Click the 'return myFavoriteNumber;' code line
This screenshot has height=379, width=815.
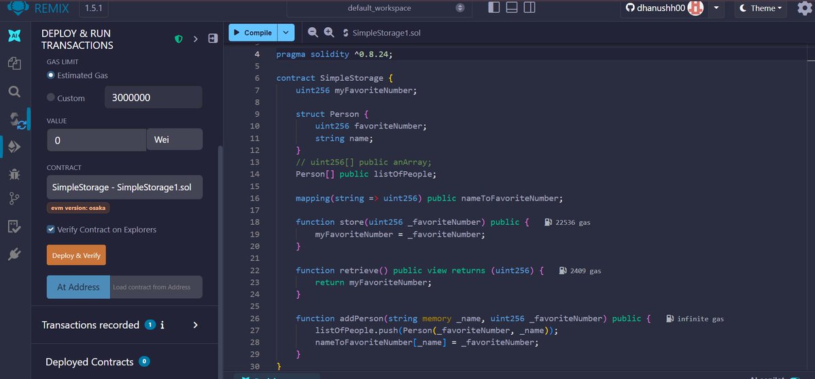point(373,283)
